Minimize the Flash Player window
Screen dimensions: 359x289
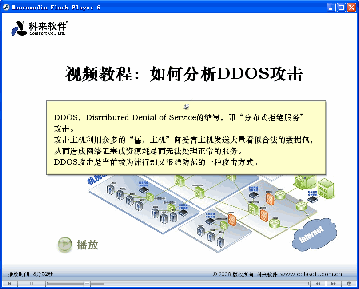[331, 7]
